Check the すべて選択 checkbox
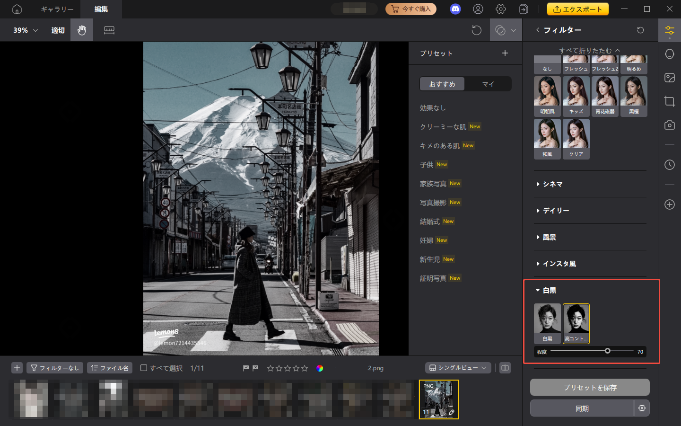Image resolution: width=681 pixels, height=426 pixels. pos(144,368)
